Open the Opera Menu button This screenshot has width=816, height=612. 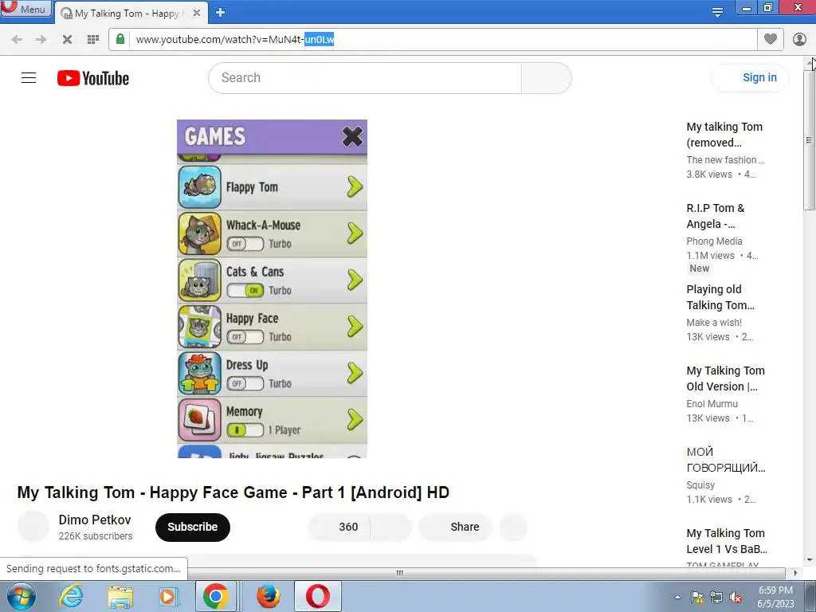click(26, 9)
